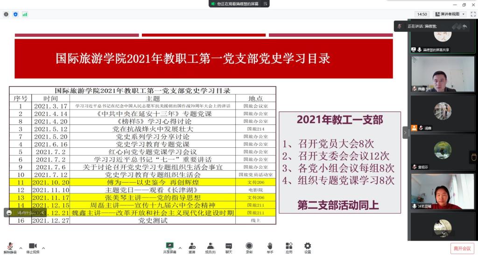This screenshot has width=478, height=255.
Task: Open the 成员 (Members) list
Action: (210, 248)
